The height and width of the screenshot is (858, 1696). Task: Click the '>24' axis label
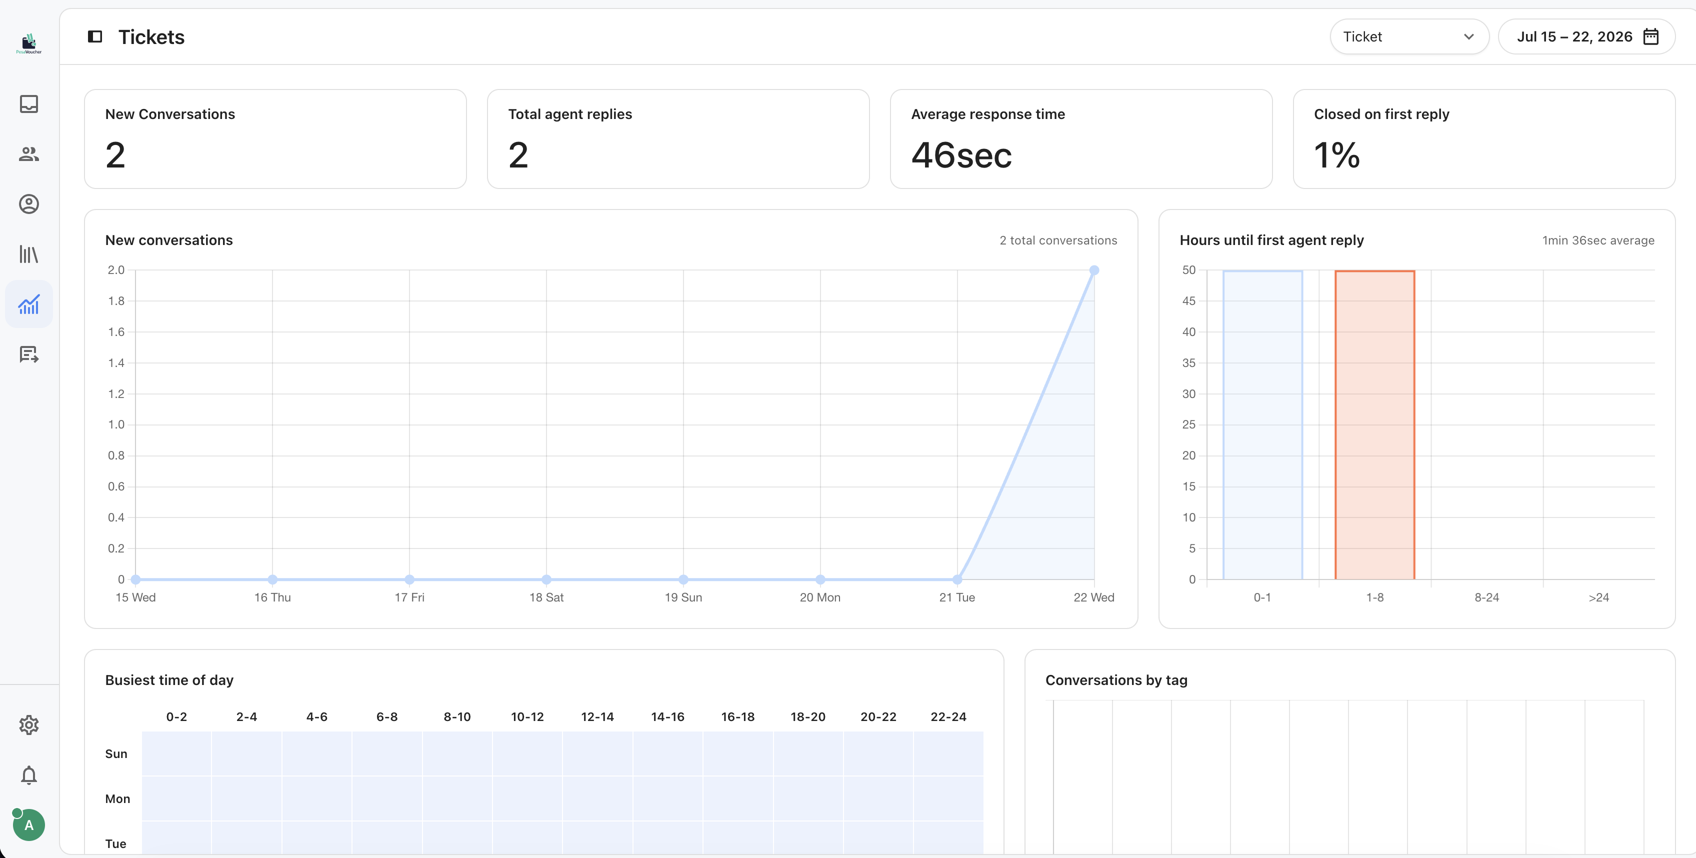[x=1598, y=597]
